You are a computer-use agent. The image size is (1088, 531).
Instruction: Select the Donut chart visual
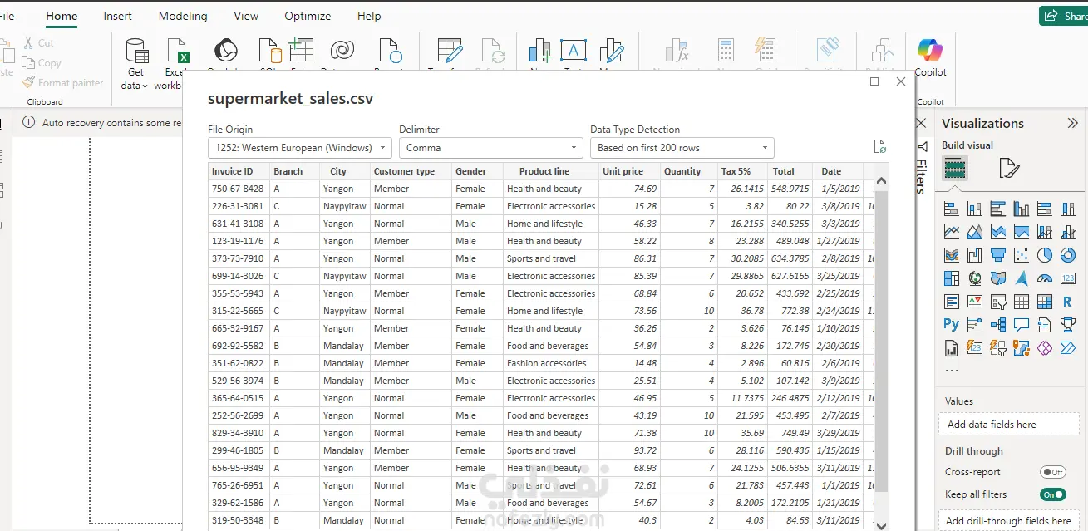click(x=1068, y=255)
